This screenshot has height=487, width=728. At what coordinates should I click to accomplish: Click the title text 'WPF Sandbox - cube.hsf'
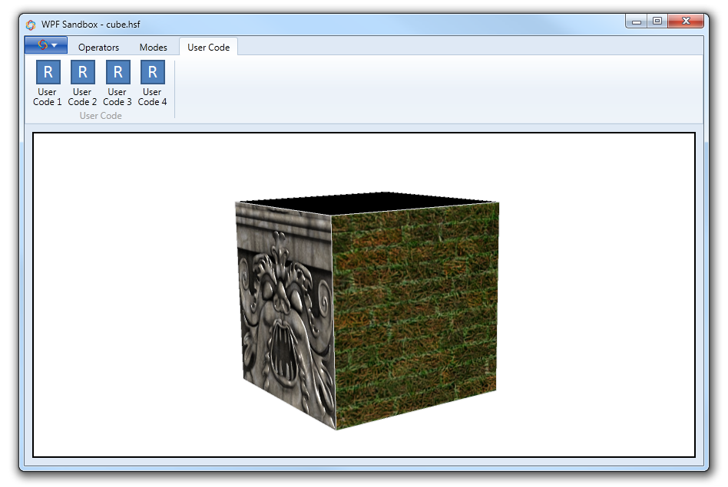point(91,24)
